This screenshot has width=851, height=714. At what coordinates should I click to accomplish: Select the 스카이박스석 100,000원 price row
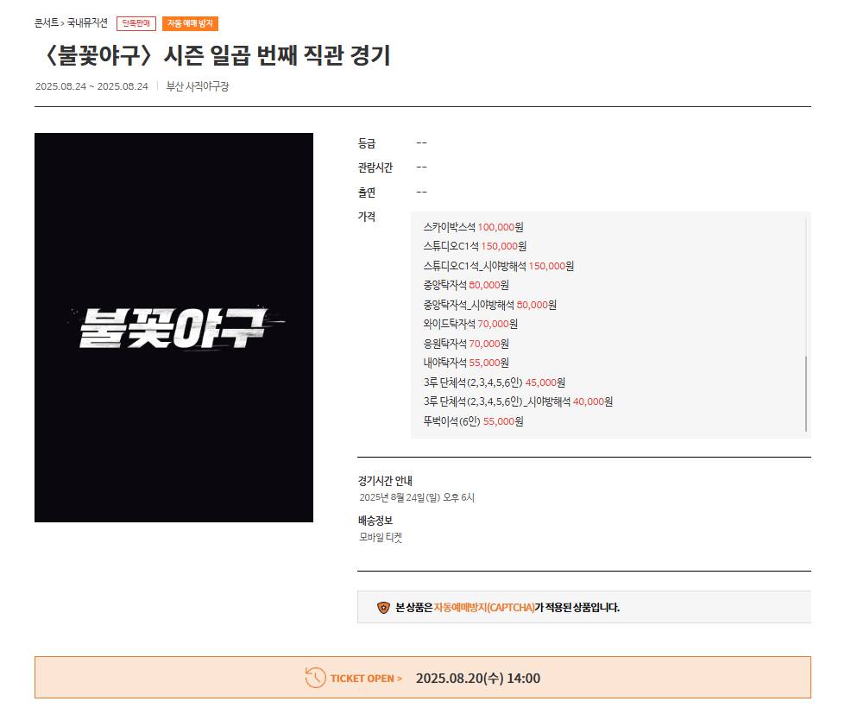(x=472, y=226)
